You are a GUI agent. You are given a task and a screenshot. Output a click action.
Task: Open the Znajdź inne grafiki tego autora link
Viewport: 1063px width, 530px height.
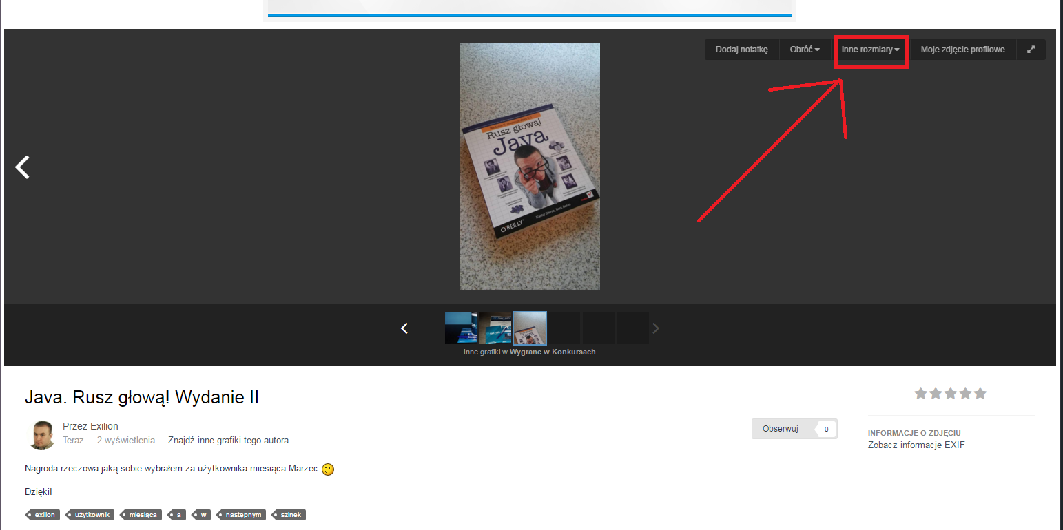228,441
